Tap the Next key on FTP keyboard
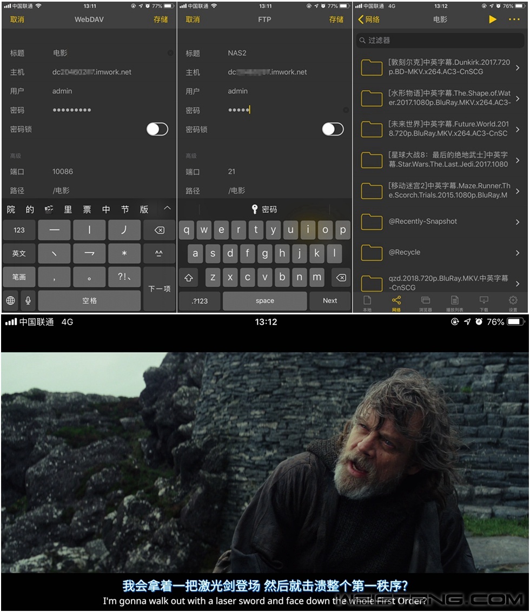 coord(330,300)
